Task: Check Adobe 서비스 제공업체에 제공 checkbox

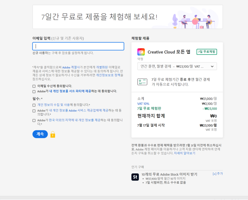Action: (x=34, y=111)
